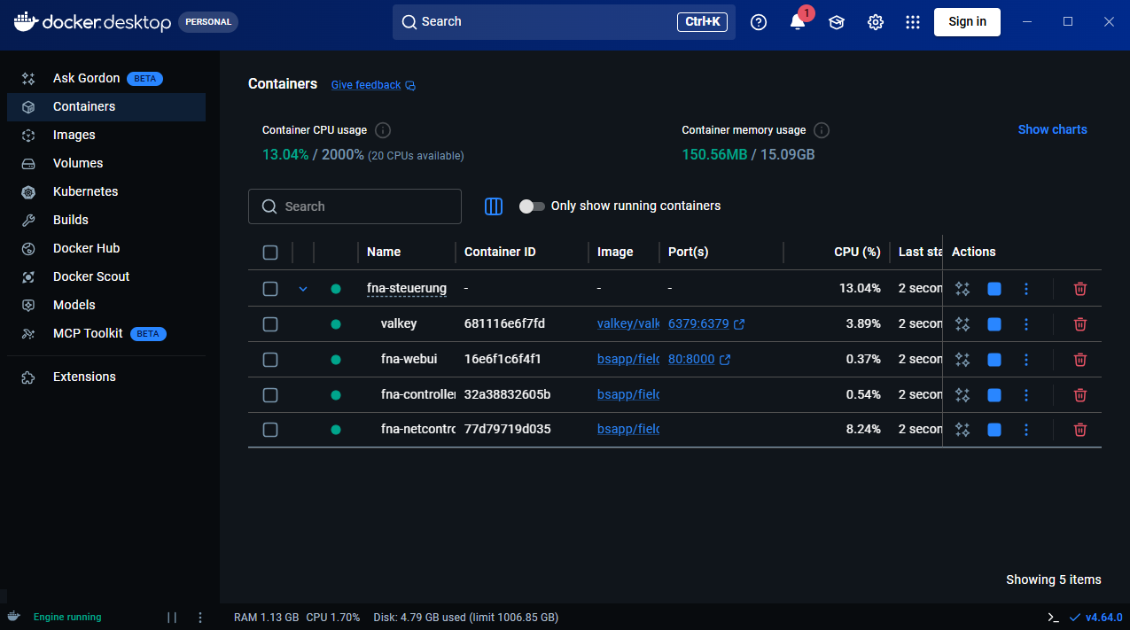
Task: Open the notifications bell icon
Action: [797, 22]
